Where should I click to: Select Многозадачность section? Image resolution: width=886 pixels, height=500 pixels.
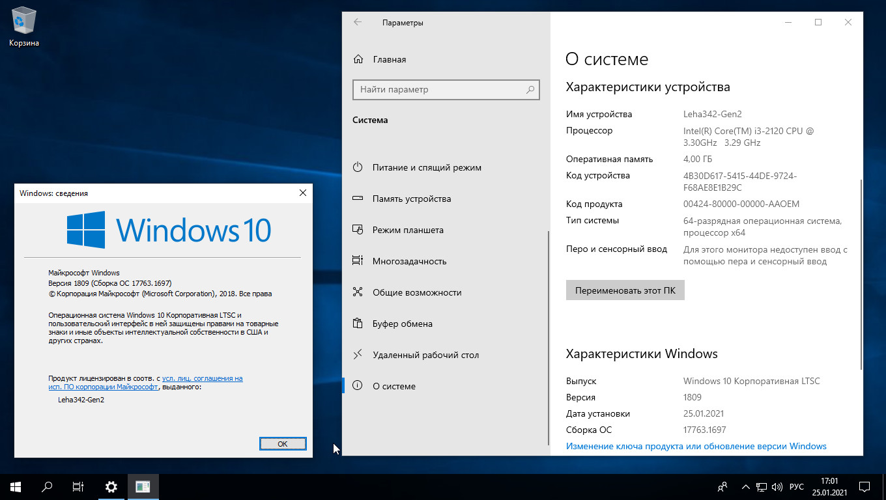tap(410, 261)
